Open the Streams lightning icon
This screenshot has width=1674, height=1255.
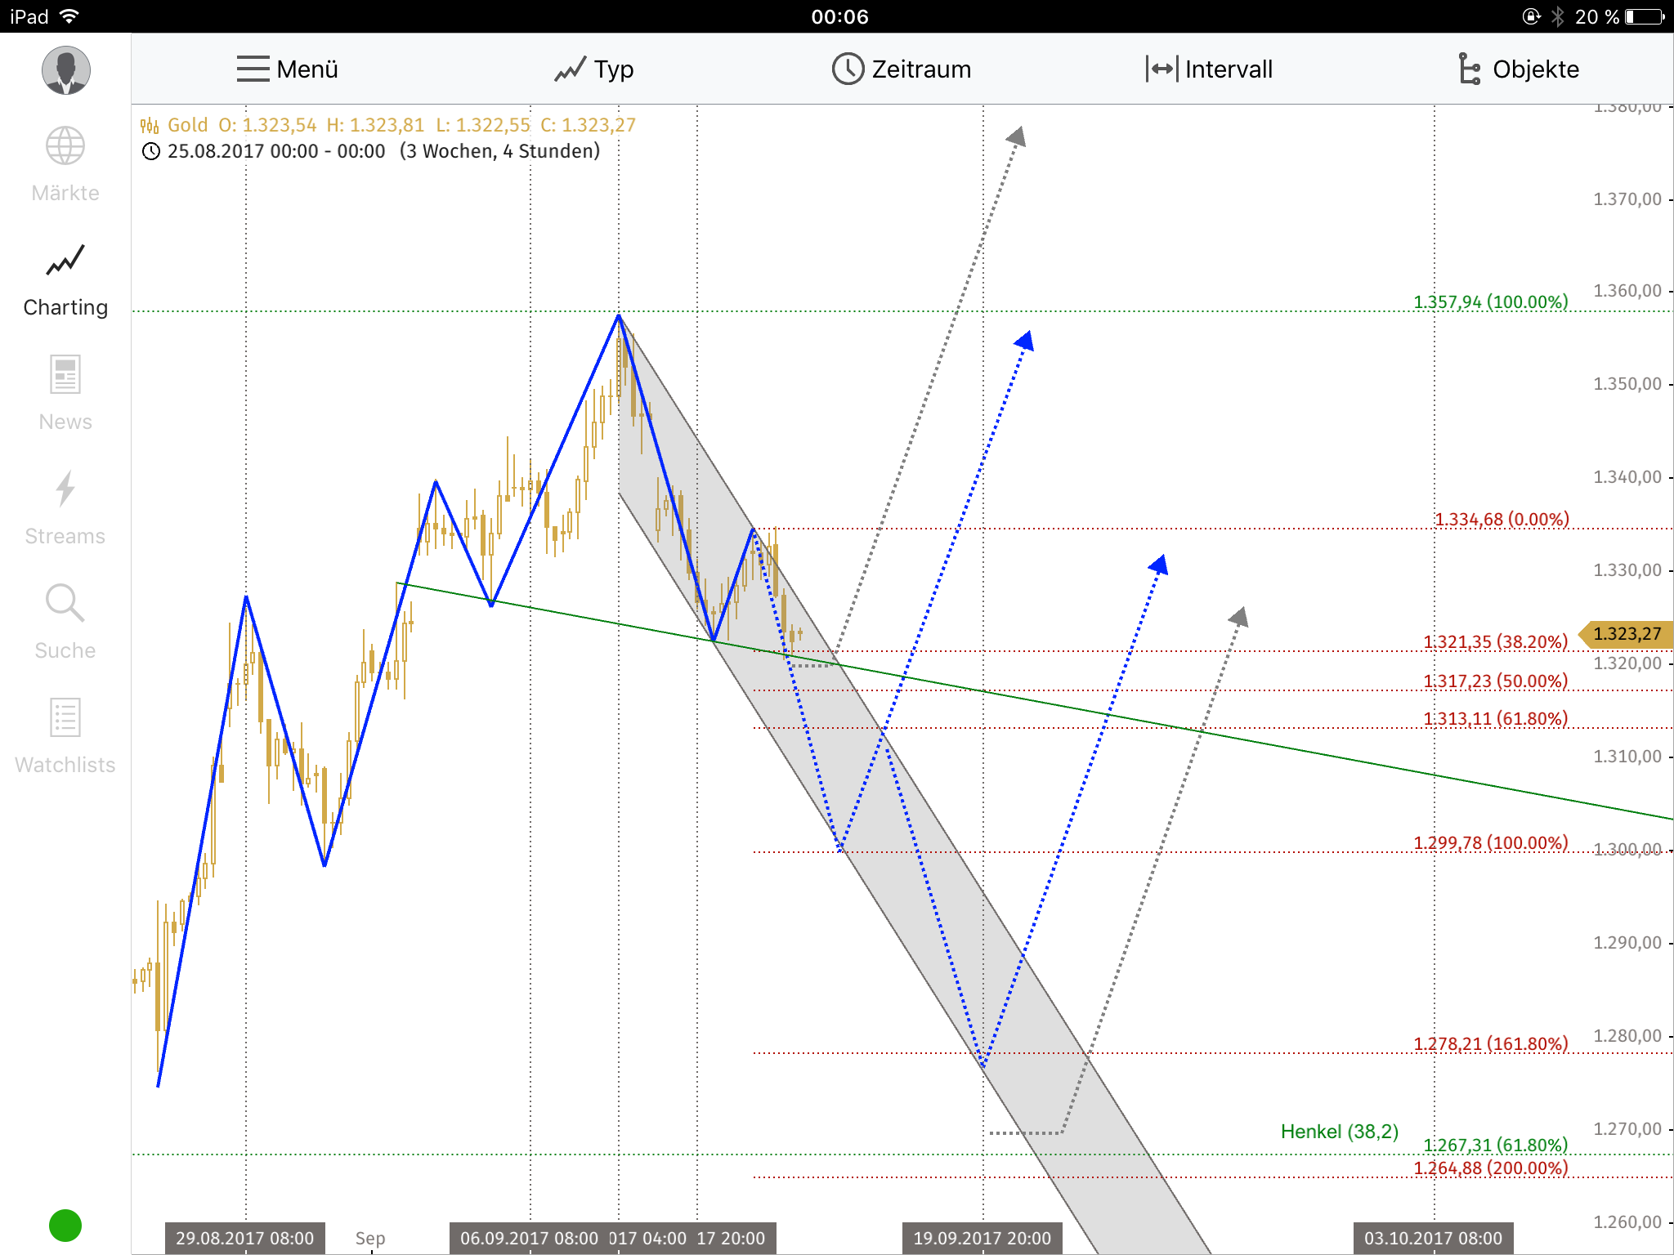click(65, 490)
